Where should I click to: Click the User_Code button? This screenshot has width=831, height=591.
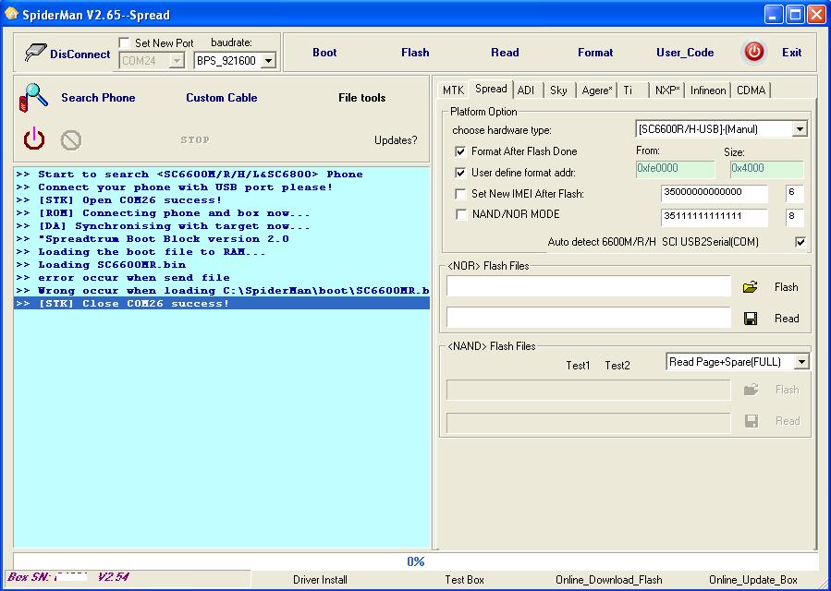click(685, 53)
